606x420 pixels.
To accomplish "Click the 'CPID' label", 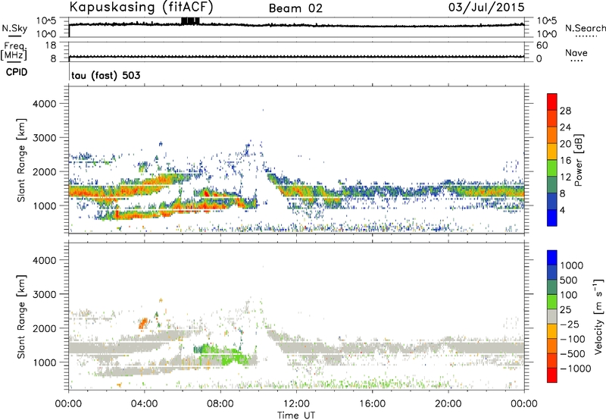I will [17, 72].
